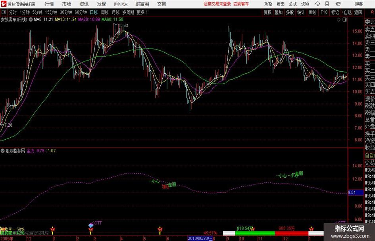Click the 换手 row in side panel
Viewport: 375px width, 241px height.
370,134
